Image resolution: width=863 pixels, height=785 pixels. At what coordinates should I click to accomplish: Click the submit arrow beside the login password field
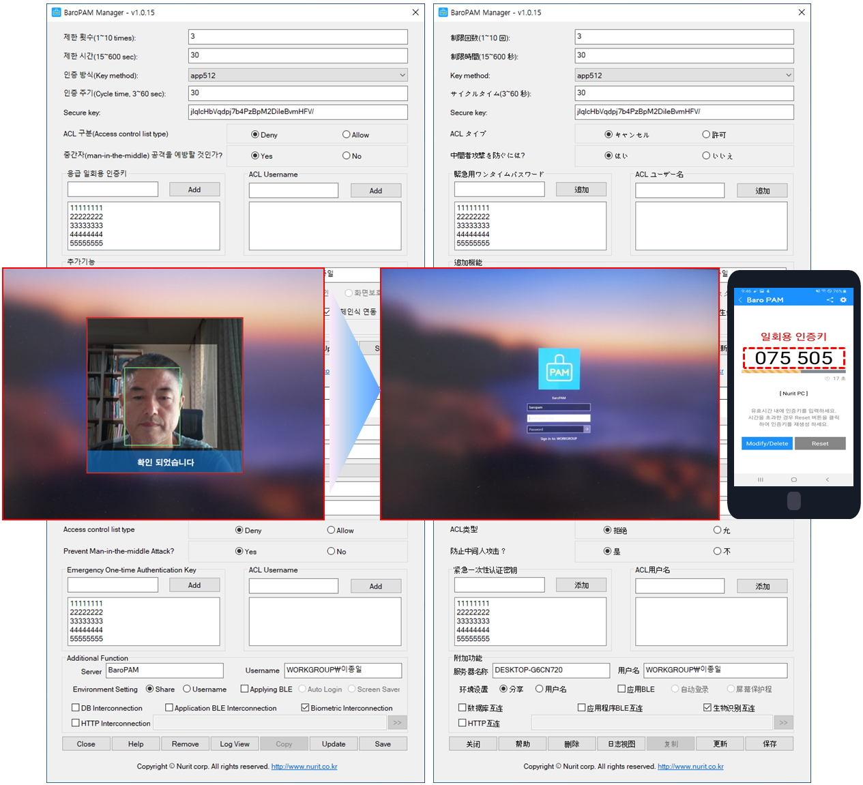coord(587,429)
